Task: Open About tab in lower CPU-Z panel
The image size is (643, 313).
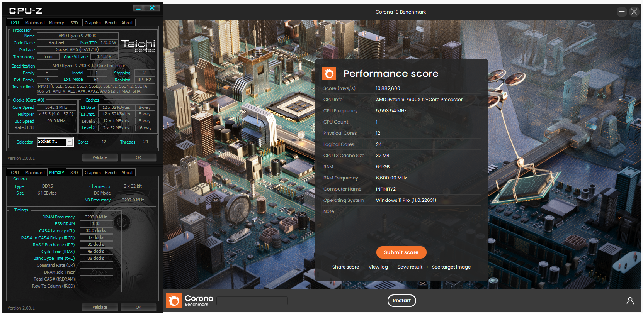Action: pyautogui.click(x=127, y=173)
